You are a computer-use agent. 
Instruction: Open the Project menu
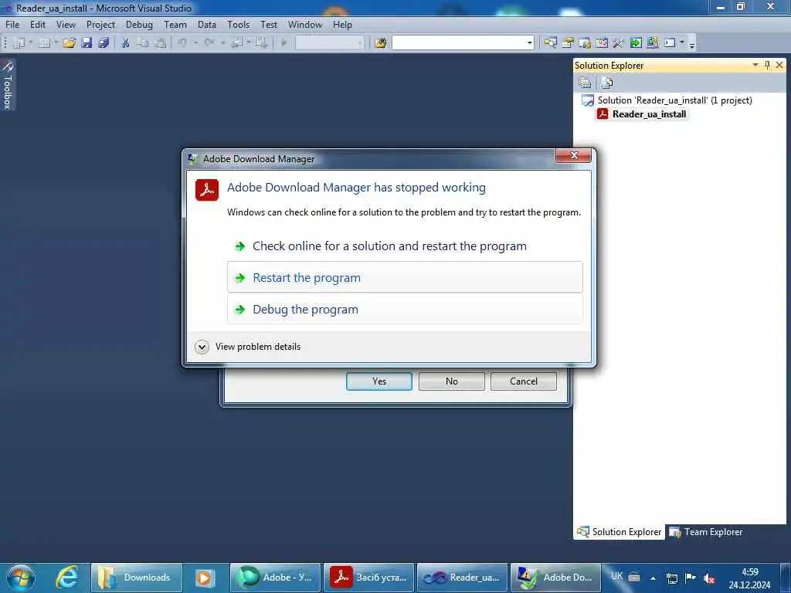pyautogui.click(x=100, y=25)
